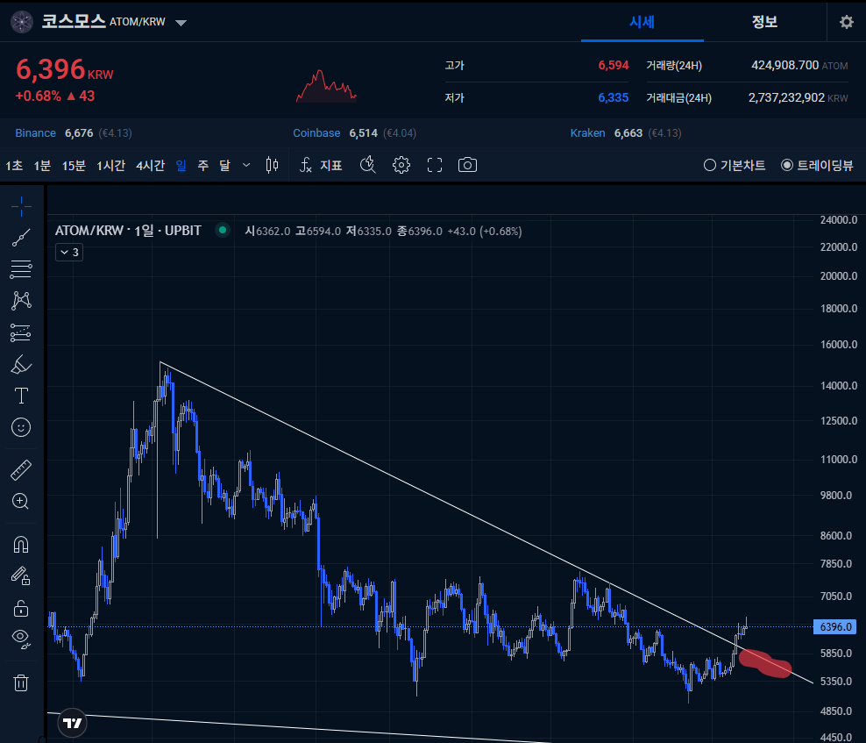The height and width of the screenshot is (743, 866).
Task: Click the 거래대금(24H) value 2,737,232,902
Action: coord(786,98)
